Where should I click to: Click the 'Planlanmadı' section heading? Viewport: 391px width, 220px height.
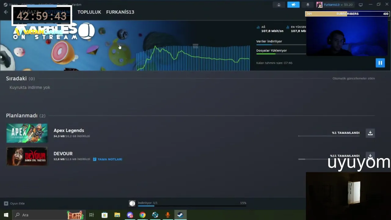pos(22,116)
